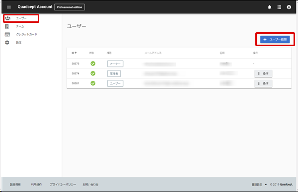
Task: Click the settings gear icon in sidebar
Action: tap(7, 43)
